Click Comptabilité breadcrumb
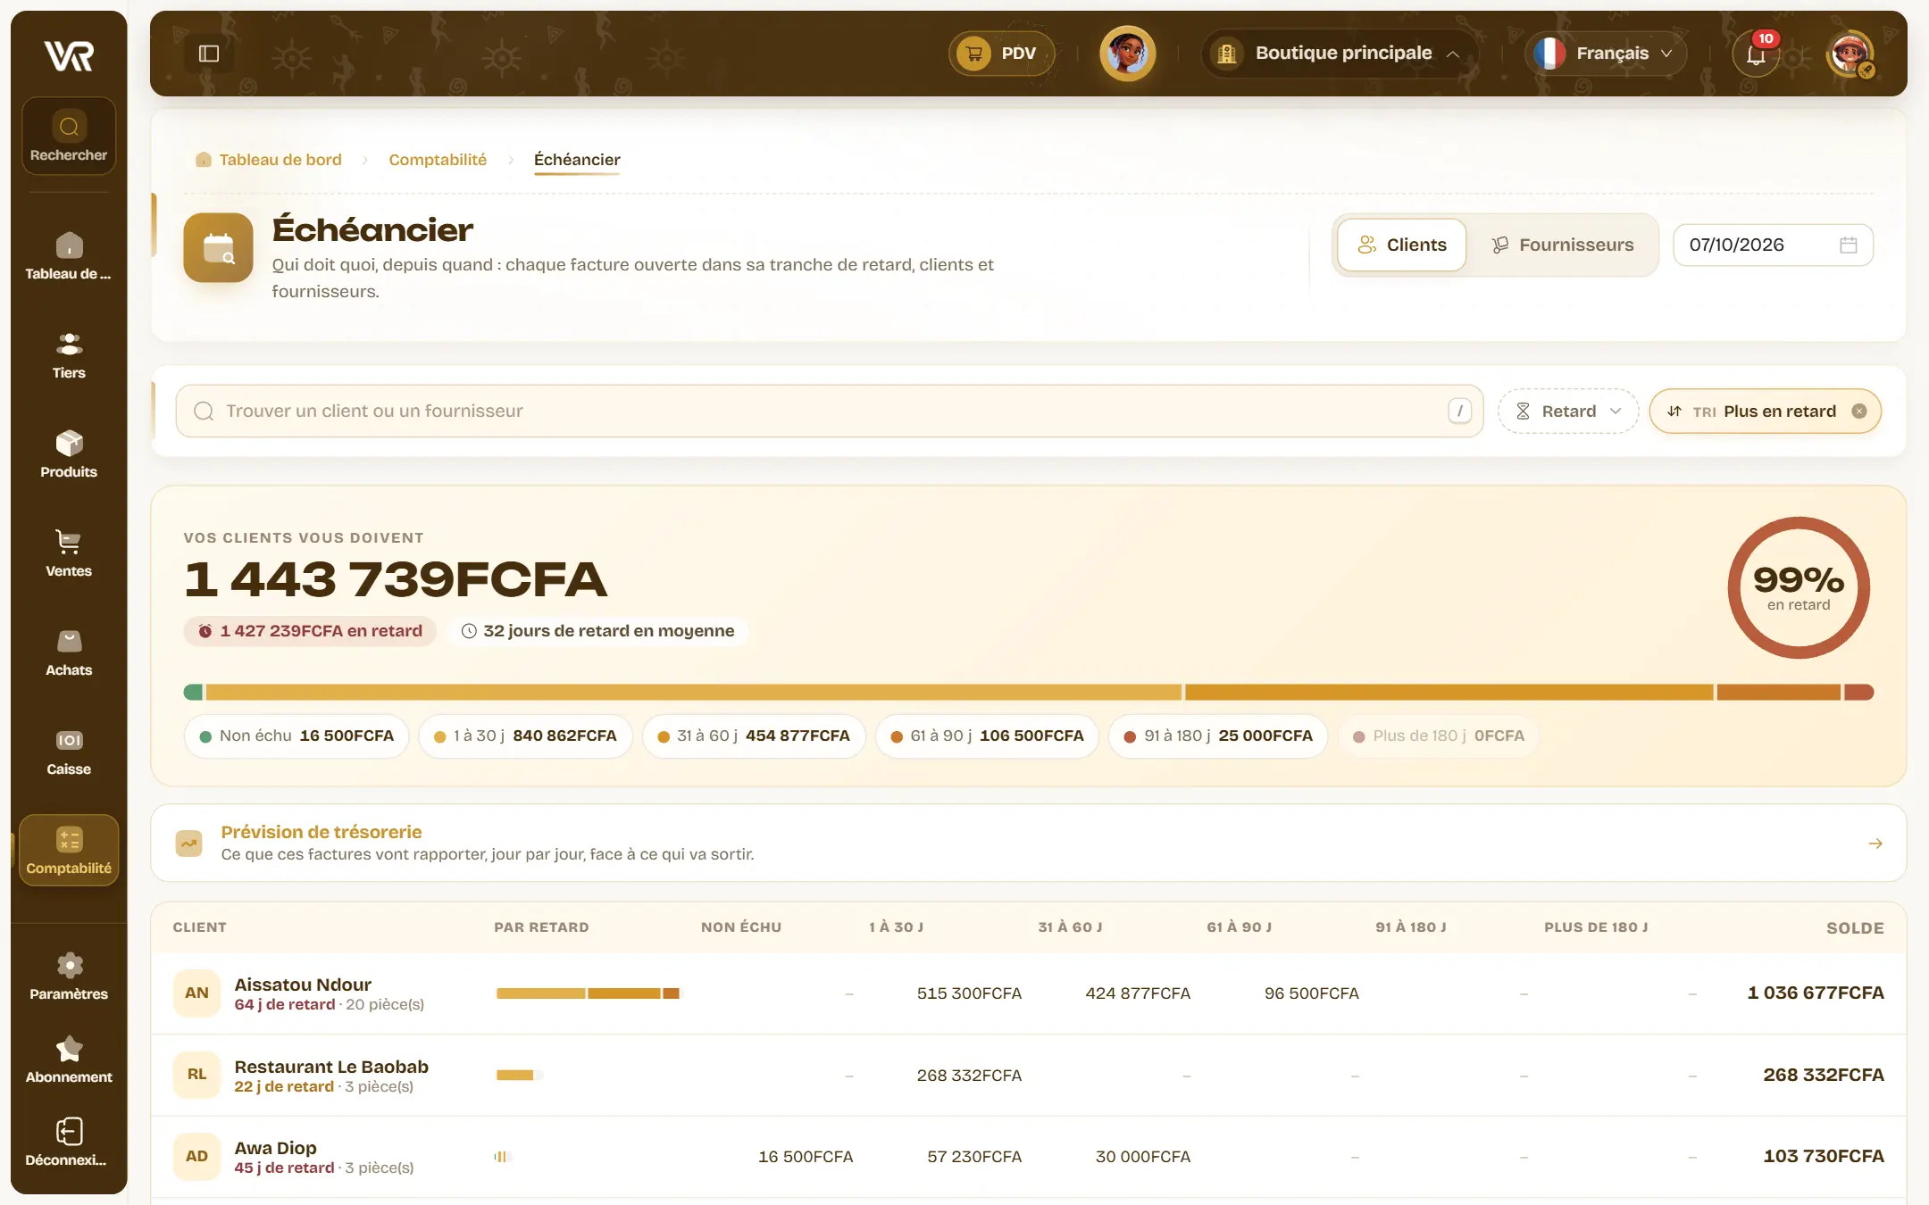The image size is (1929, 1205). 438,160
